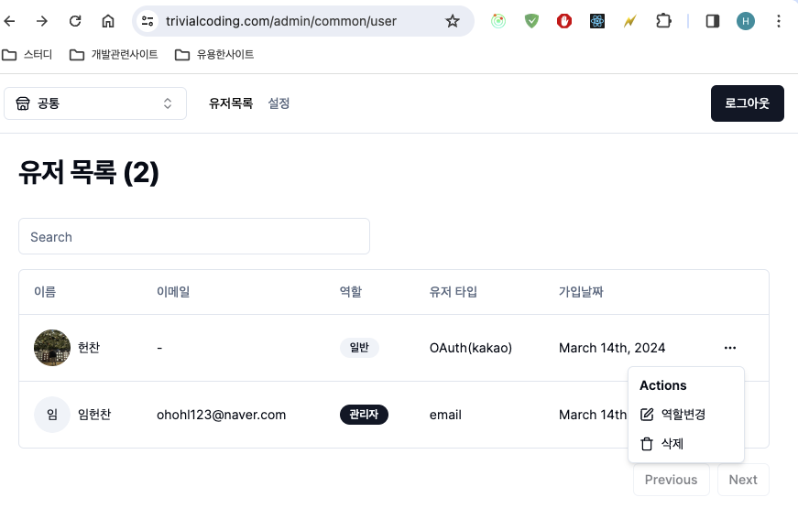The image size is (798, 519).
Task: Open the 유용한사이트 bookmarks folder
Action: click(x=214, y=55)
